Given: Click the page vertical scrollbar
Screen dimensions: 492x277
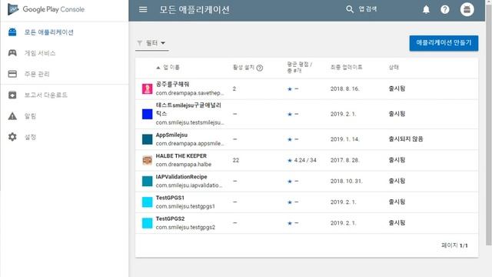Looking at the screenshot, I should [x=489, y=125].
